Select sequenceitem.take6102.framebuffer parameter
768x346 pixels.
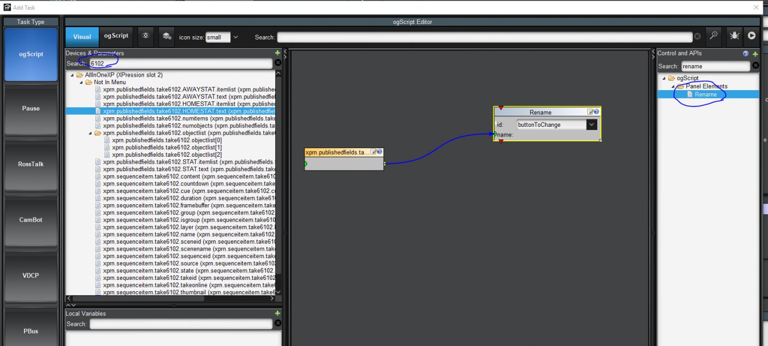(185, 205)
